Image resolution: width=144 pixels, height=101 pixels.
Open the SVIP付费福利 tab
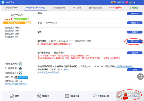click(116, 8)
